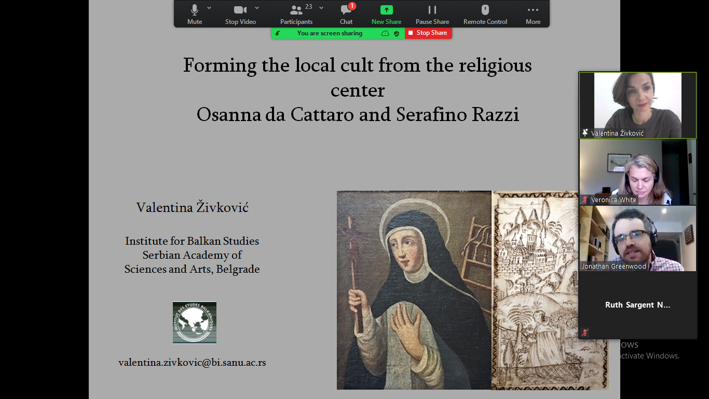
Task: Click muted mic icon beside Veronica White
Action: [585, 199]
